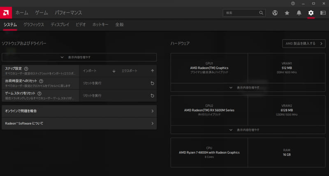329x176 pixels.
Task: Expand software and driver details
Action: pos(79,57)
